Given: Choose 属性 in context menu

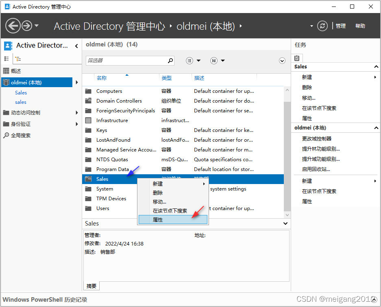Looking at the screenshot, I should (x=173, y=220).
